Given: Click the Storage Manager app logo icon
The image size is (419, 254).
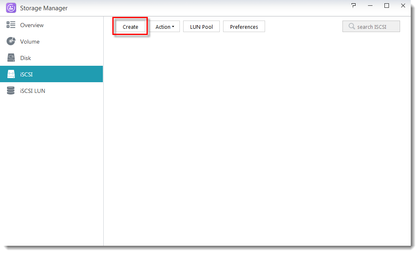Looking at the screenshot, I should 11,8.
